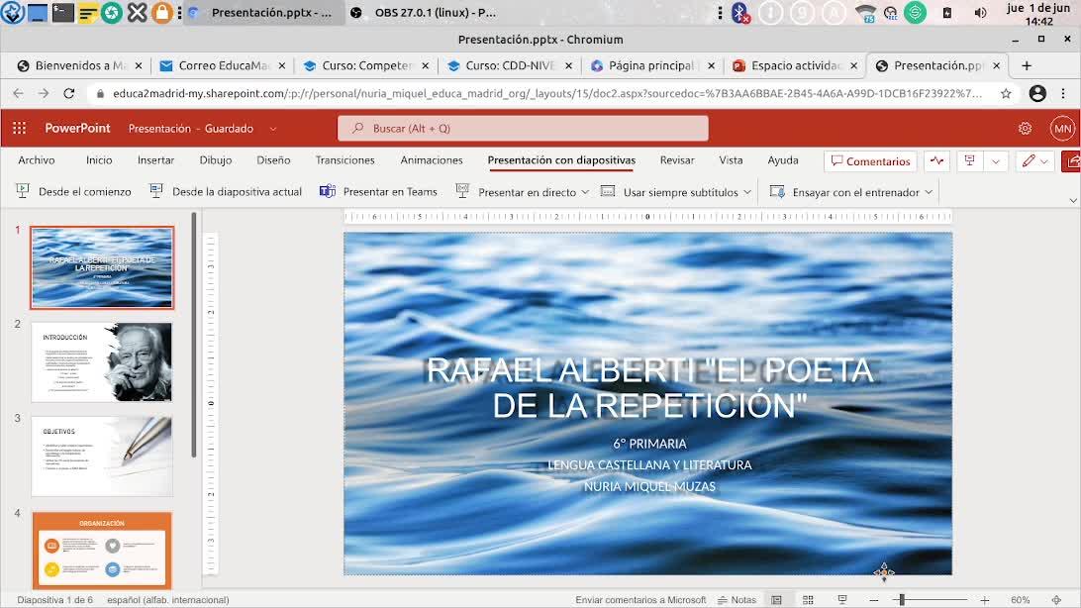Fit slide to window icon
1081x608 pixels.
click(1056, 600)
